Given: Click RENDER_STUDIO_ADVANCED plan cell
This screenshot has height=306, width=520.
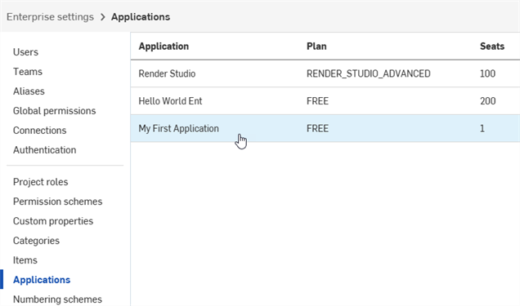Looking at the screenshot, I should coord(369,73).
